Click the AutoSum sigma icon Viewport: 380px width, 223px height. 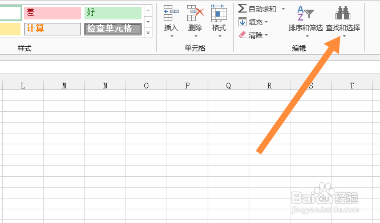[x=242, y=9]
